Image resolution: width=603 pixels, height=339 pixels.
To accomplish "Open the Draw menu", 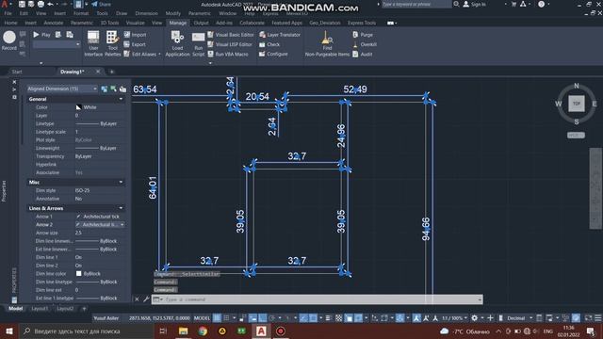I will tap(122, 13).
